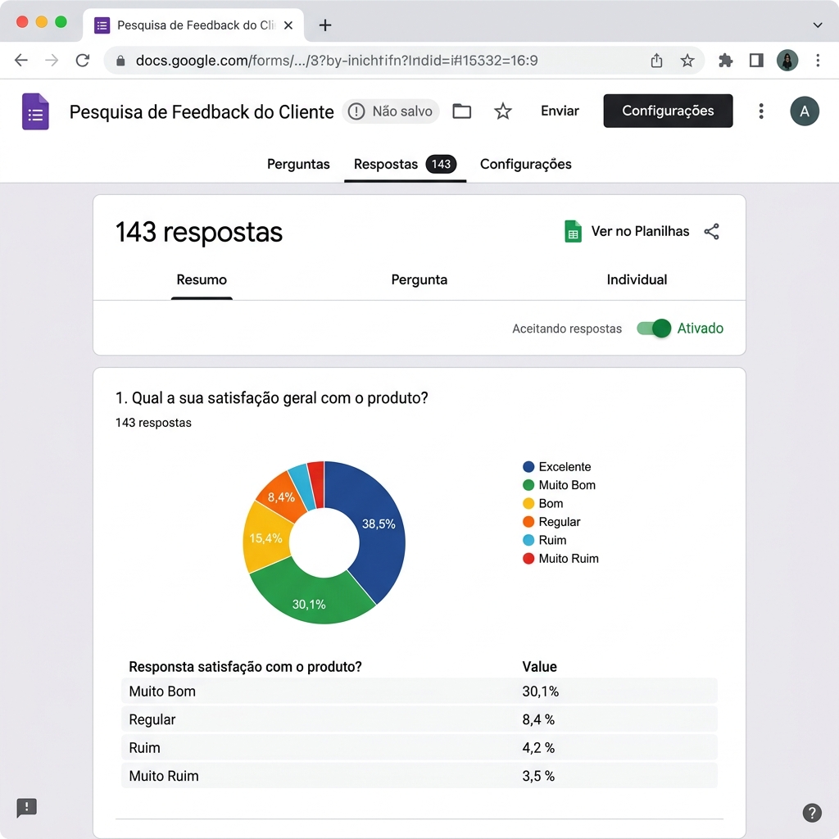Click the green Sheets spreadsheet icon
This screenshot has width=839, height=839.
point(573,232)
